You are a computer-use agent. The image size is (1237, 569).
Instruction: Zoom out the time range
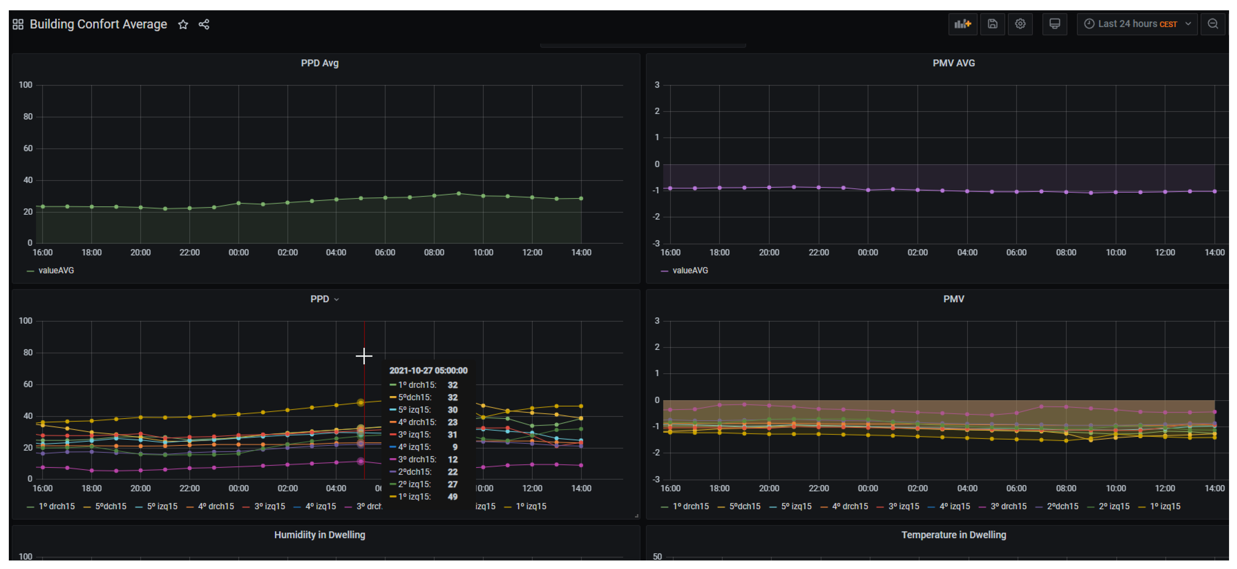click(x=1213, y=24)
